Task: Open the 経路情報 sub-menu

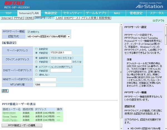Action: (x=104, y=18)
